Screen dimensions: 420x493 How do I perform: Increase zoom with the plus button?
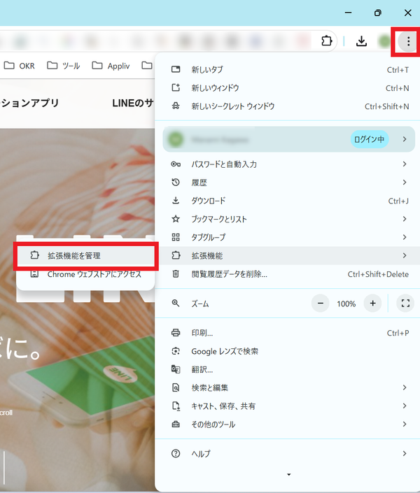(x=373, y=303)
